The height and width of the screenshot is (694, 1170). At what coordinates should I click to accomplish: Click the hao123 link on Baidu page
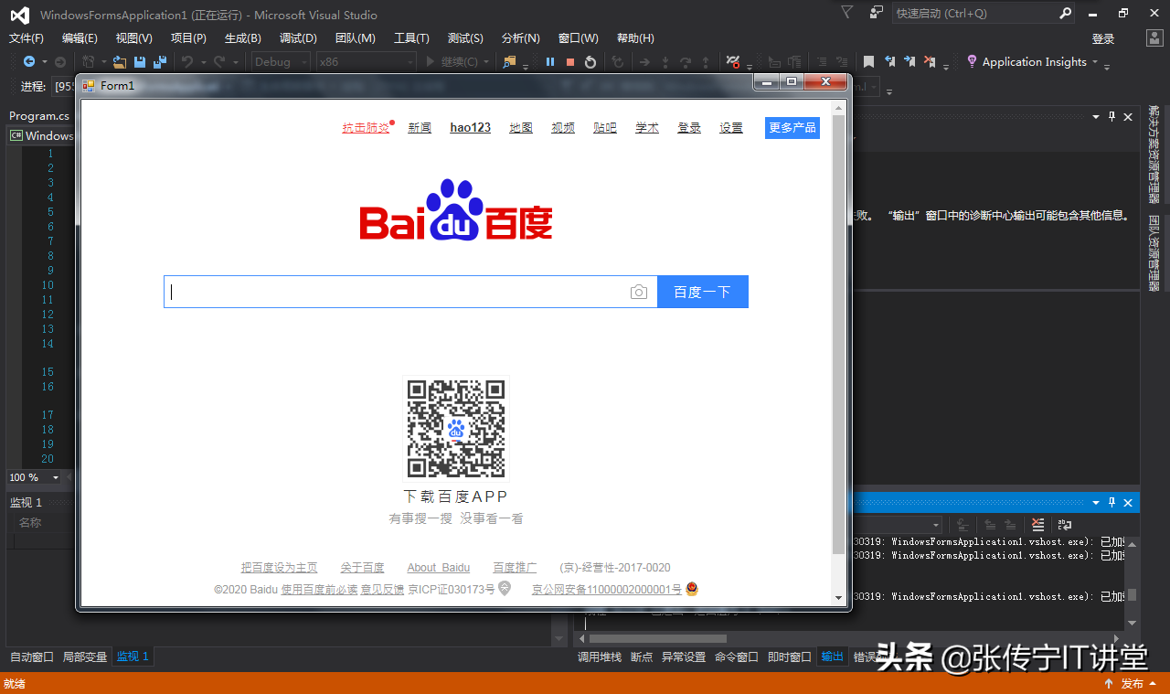coord(471,128)
